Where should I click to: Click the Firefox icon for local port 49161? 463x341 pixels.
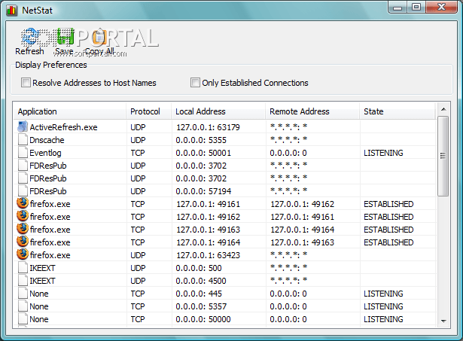pos(23,203)
